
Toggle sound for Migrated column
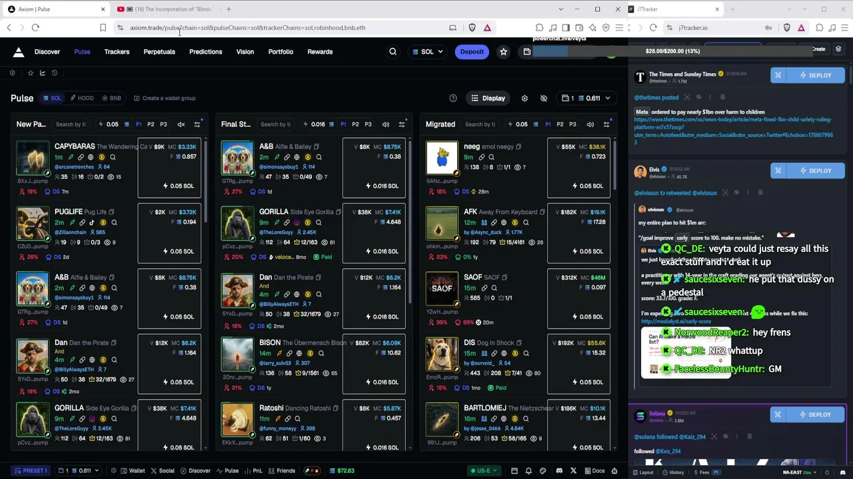tap(590, 124)
